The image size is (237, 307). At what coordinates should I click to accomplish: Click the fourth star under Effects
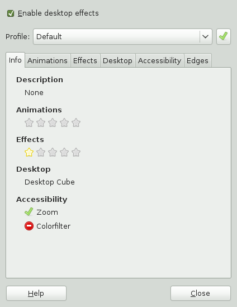(x=64, y=152)
